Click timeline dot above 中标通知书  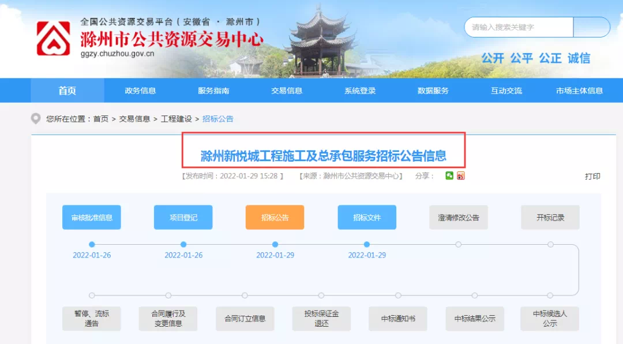(398, 296)
